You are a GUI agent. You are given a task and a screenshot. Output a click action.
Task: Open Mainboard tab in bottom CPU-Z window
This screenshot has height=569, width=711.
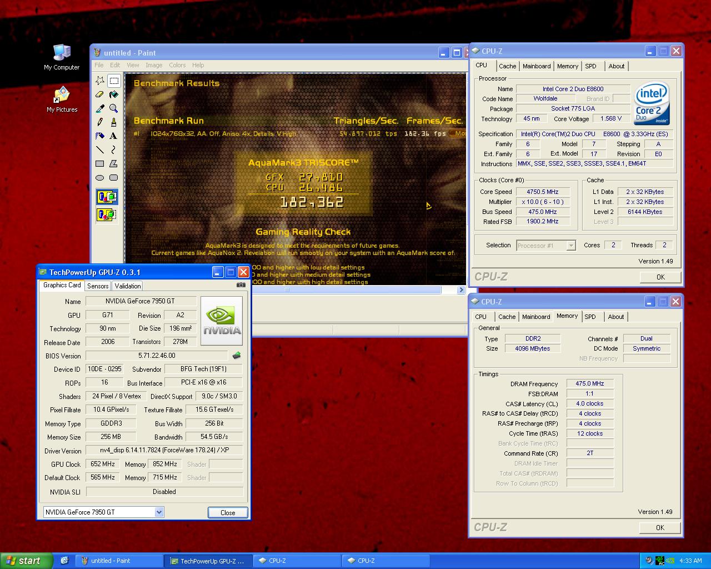[536, 317]
